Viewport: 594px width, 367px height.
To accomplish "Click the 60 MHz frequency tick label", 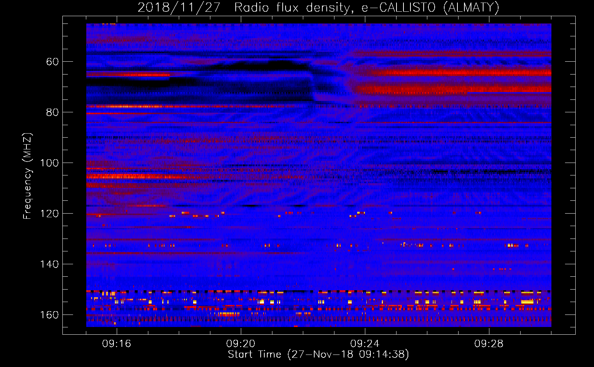I will (52, 62).
